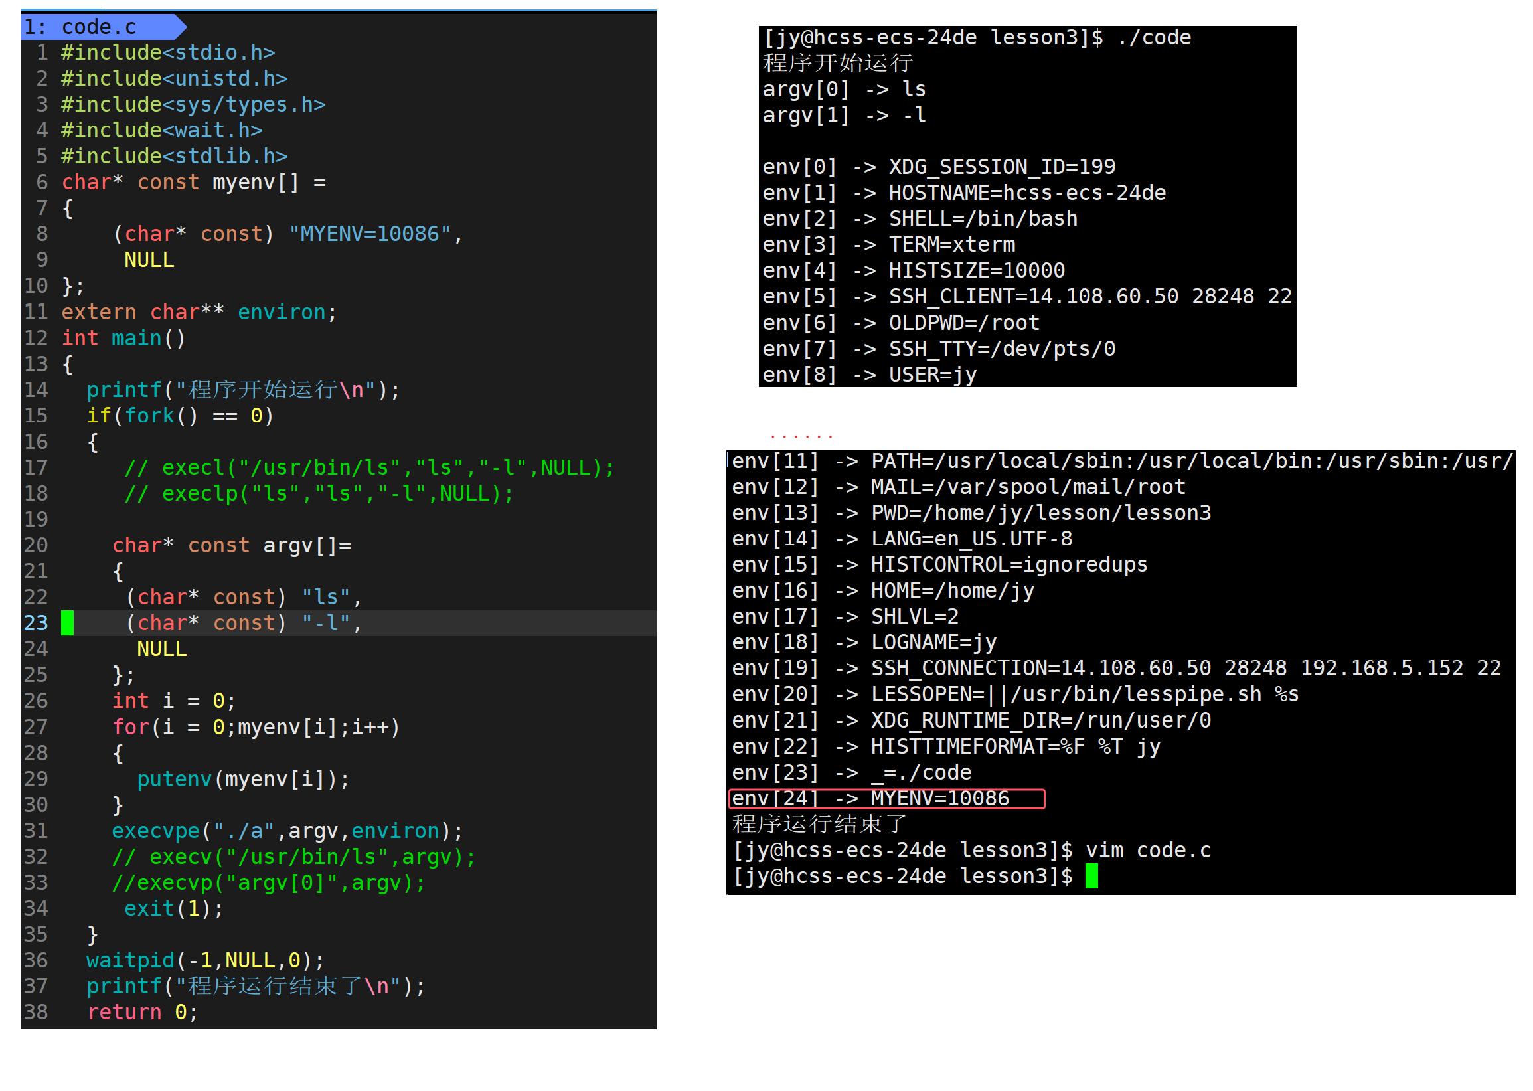Click the extern char** environ declaration
This screenshot has width=1533, height=1091.
click(199, 311)
